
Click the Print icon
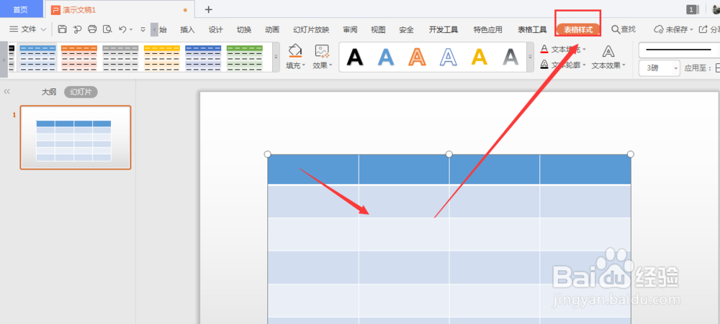92,29
